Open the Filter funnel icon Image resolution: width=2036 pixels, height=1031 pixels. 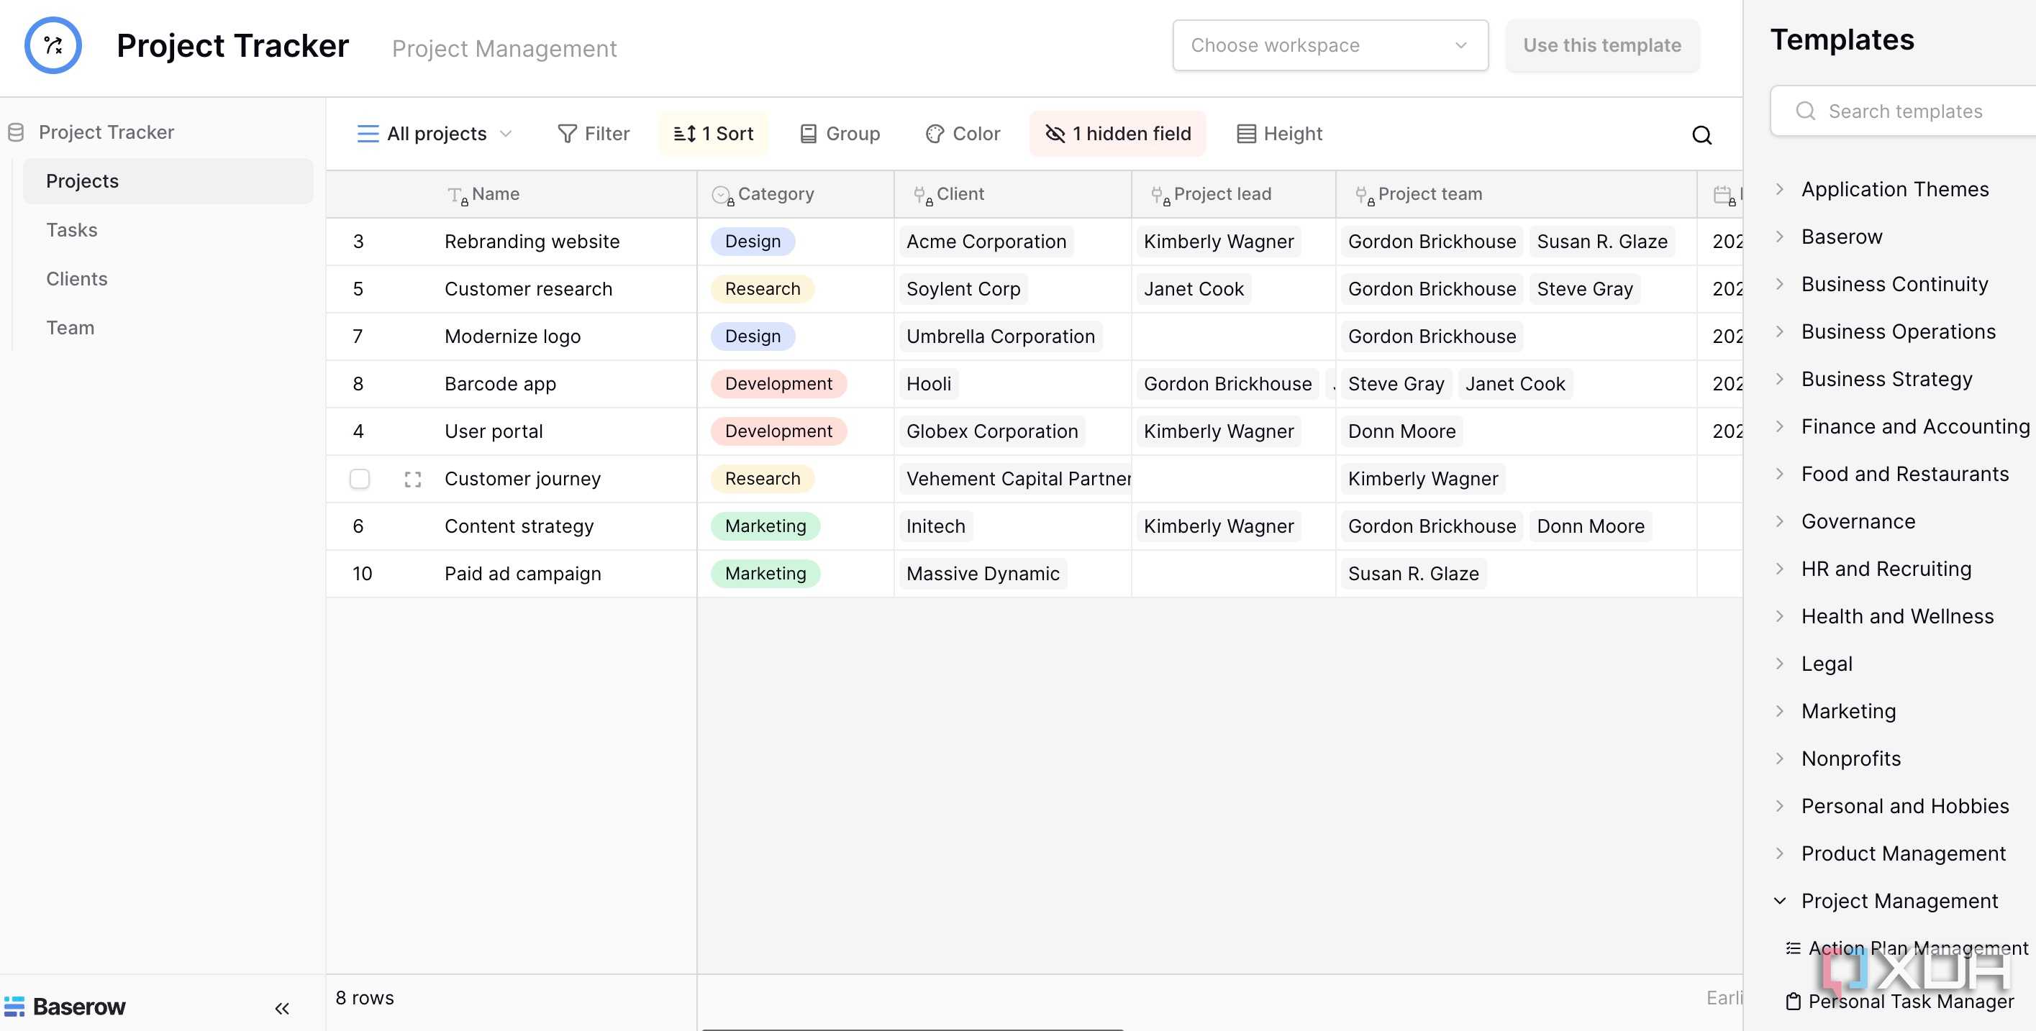(x=567, y=134)
